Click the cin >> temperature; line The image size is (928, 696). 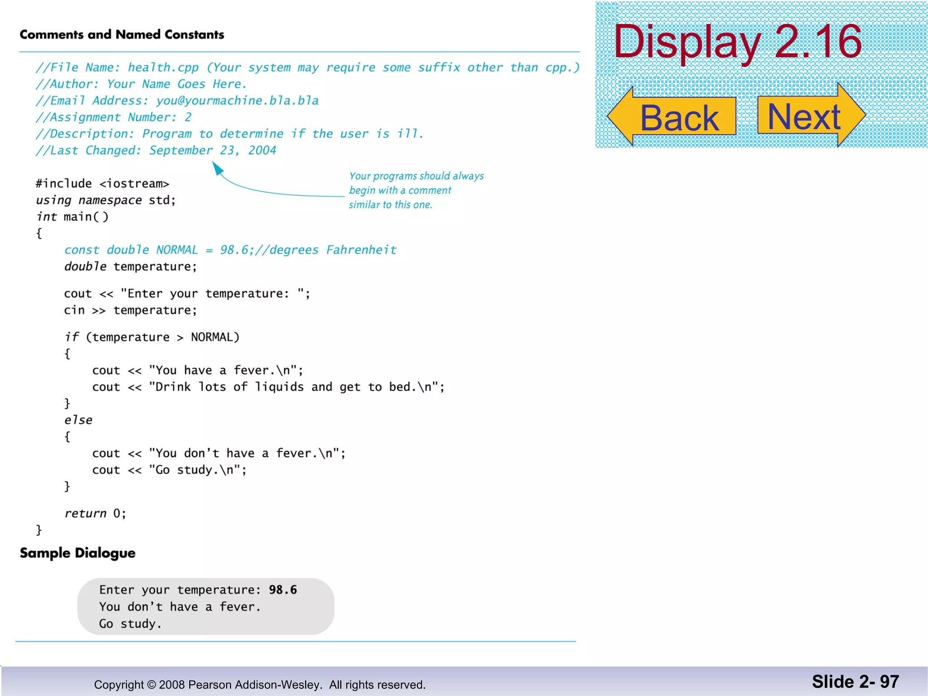130,310
